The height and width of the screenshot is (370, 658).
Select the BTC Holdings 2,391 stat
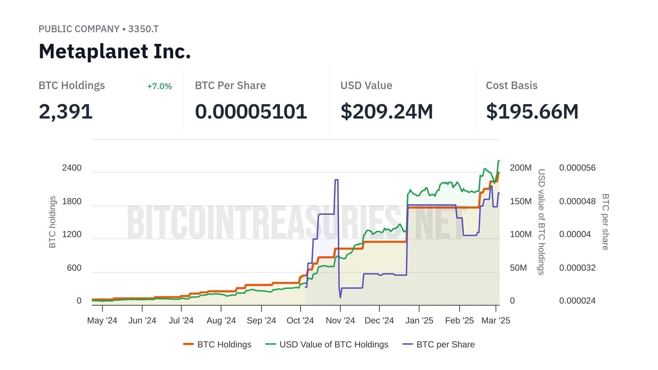(66, 112)
